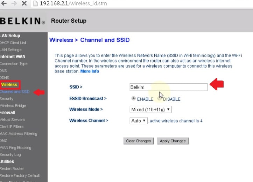
Task: Open the Wireless Channel dropdown
Action: coord(139,121)
